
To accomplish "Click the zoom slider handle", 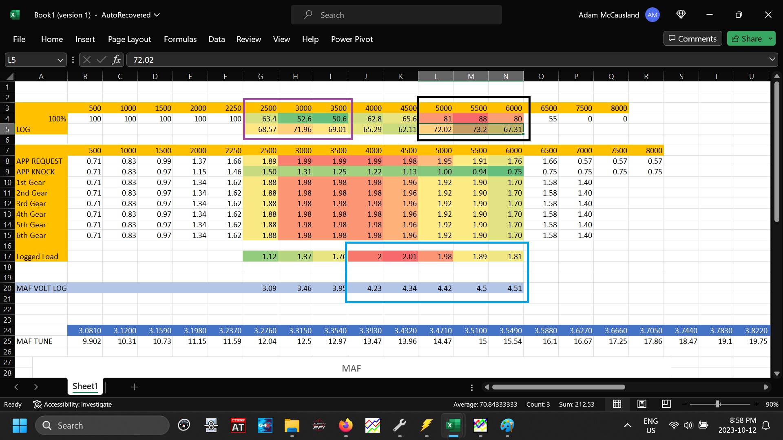I will coord(717,404).
